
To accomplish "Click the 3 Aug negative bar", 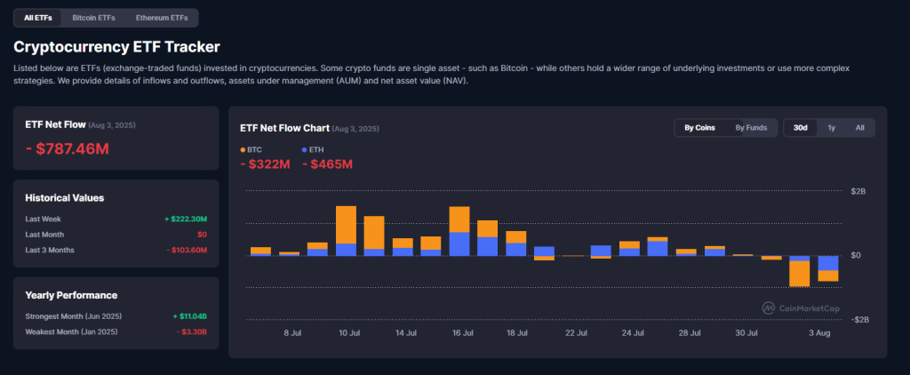I will (x=828, y=268).
